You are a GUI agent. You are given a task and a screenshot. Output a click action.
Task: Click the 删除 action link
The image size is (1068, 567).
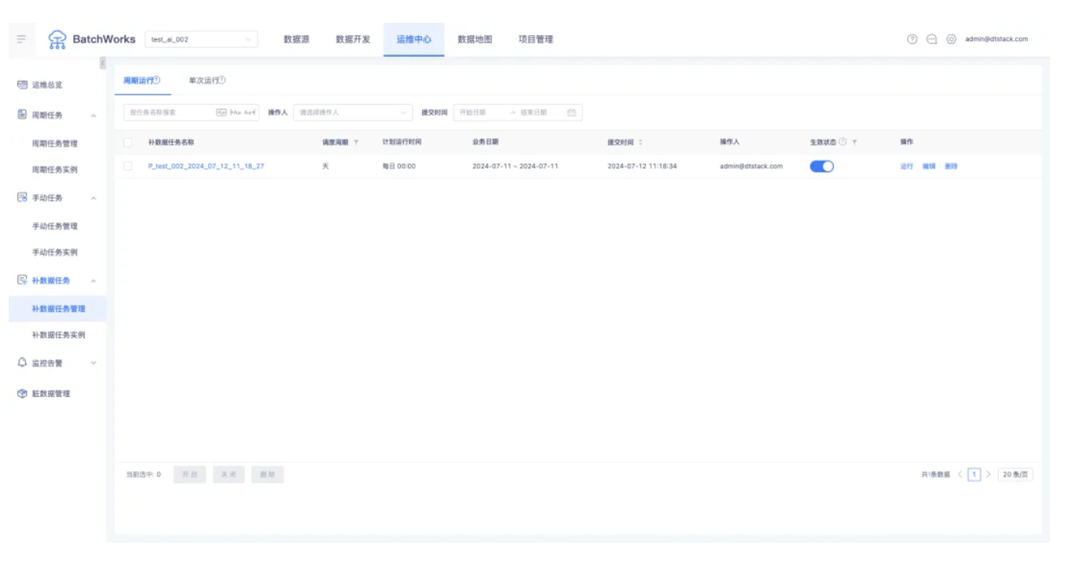[951, 166]
